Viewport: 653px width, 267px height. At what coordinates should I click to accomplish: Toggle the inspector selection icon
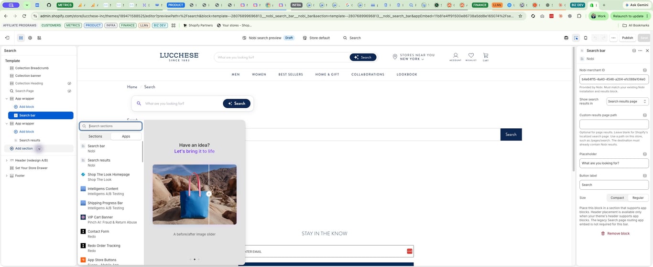576,38
